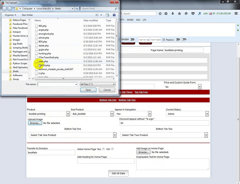Select the joker.php file icon
The width and height of the screenshot is (240, 184).
(36, 61)
